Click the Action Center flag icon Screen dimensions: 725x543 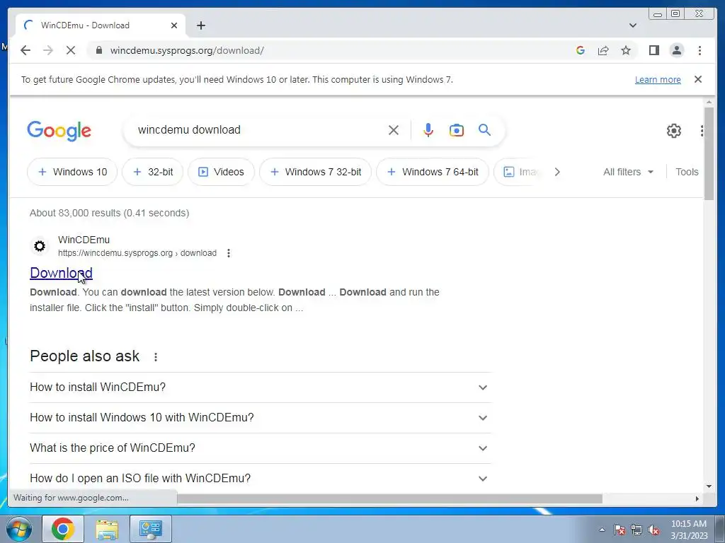620,530
